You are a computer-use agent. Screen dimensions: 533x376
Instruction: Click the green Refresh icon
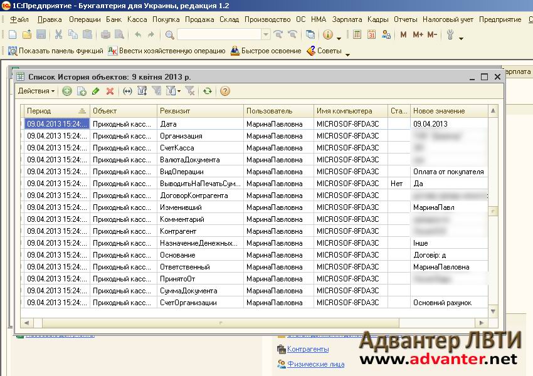coord(208,91)
